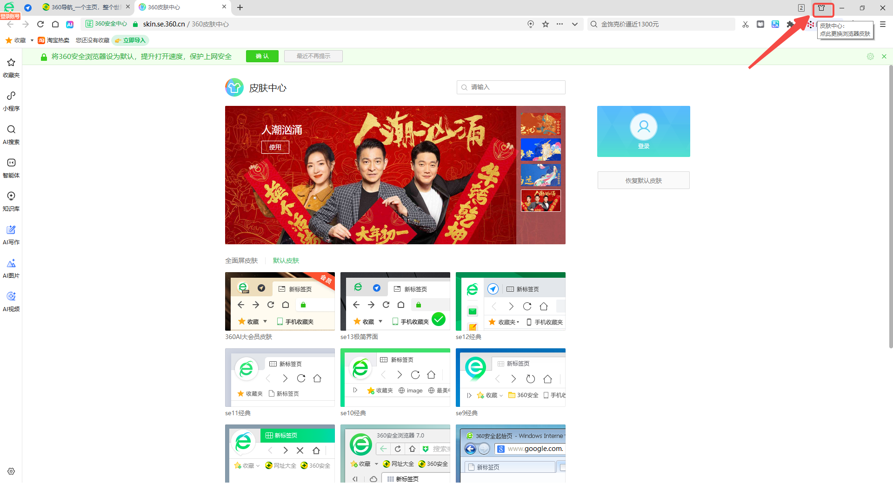Click 立即导入 to import bookmarks
This screenshot has width=893, height=483.
tap(130, 40)
